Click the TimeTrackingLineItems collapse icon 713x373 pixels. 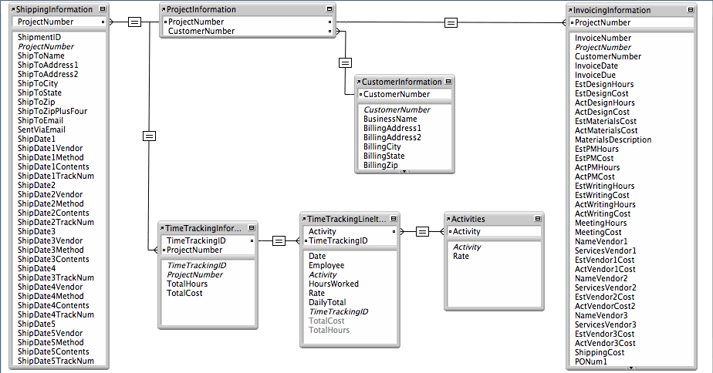(x=394, y=220)
